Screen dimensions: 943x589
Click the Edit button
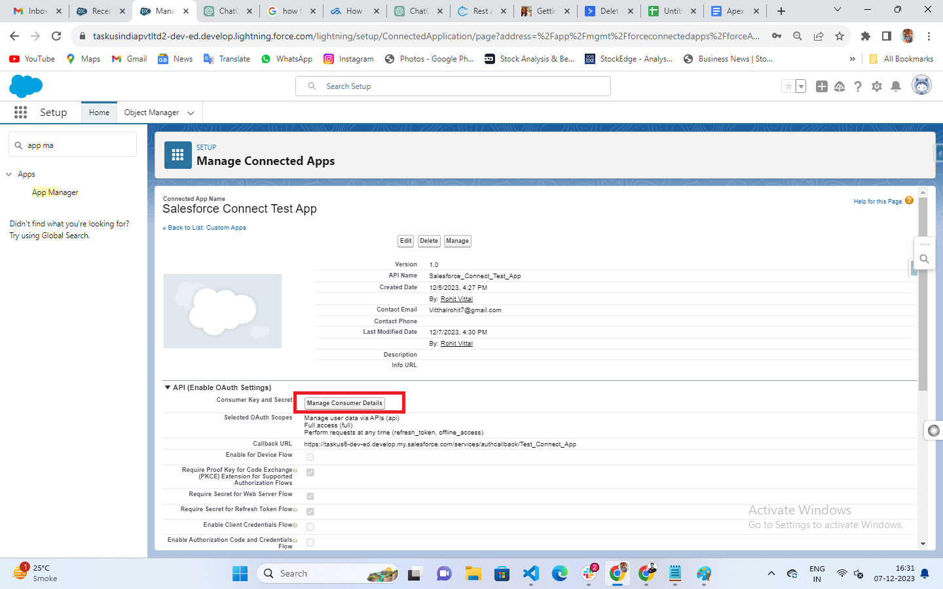click(x=406, y=241)
